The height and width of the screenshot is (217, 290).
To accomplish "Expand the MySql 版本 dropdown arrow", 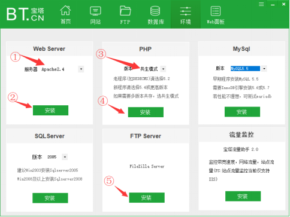I will pyautogui.click(x=264, y=69).
